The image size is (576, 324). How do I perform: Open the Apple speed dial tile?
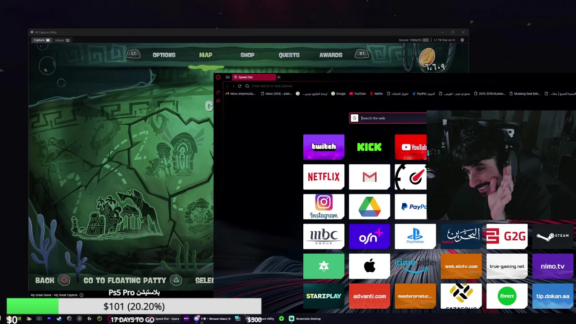pyautogui.click(x=369, y=266)
